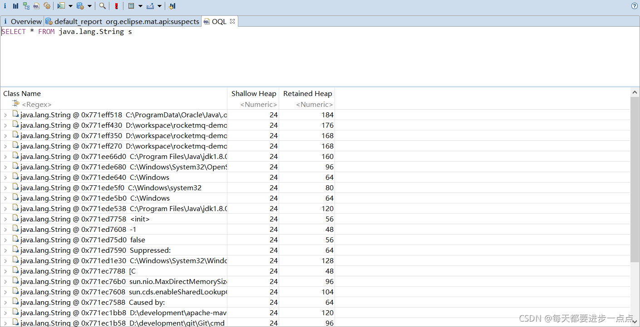Open the OQL query toolbar icon

36,6
